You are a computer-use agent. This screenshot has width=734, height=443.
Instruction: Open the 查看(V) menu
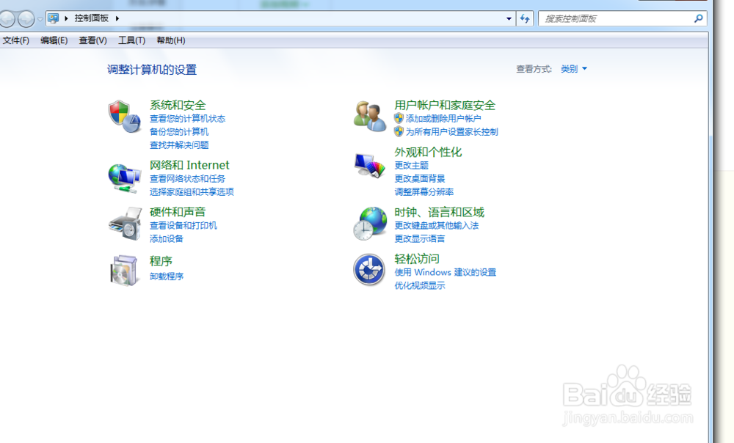pyautogui.click(x=92, y=40)
